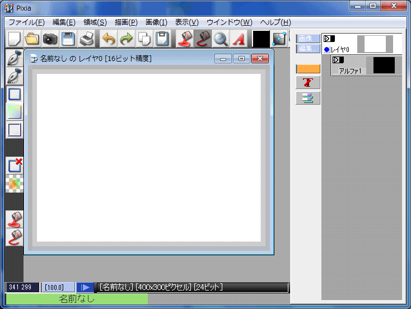Maximize the main Pixia window
Image resolution: width=411 pixels, height=309 pixels.
[x=373, y=6]
